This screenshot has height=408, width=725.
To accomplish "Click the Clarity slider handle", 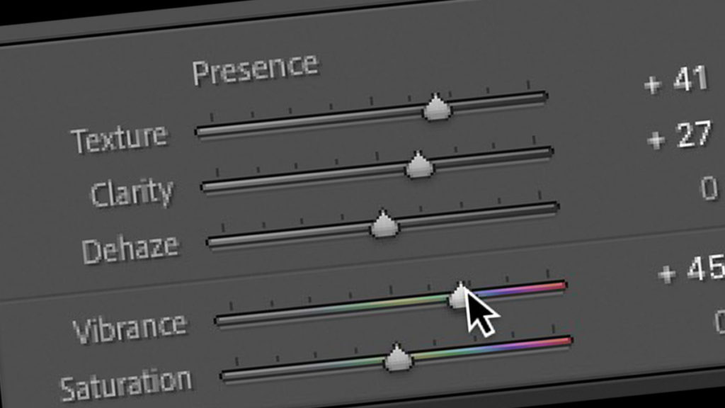I will 418,164.
